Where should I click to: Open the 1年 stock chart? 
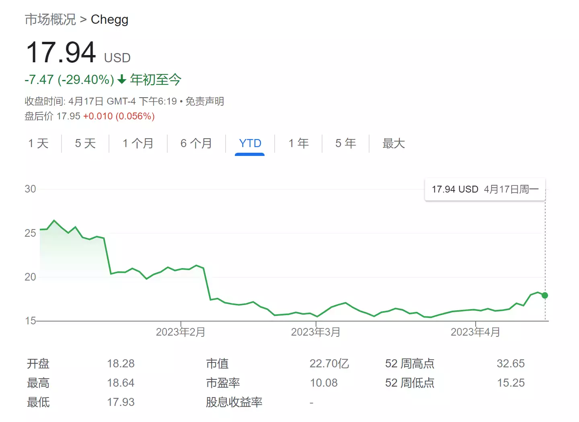(x=298, y=143)
